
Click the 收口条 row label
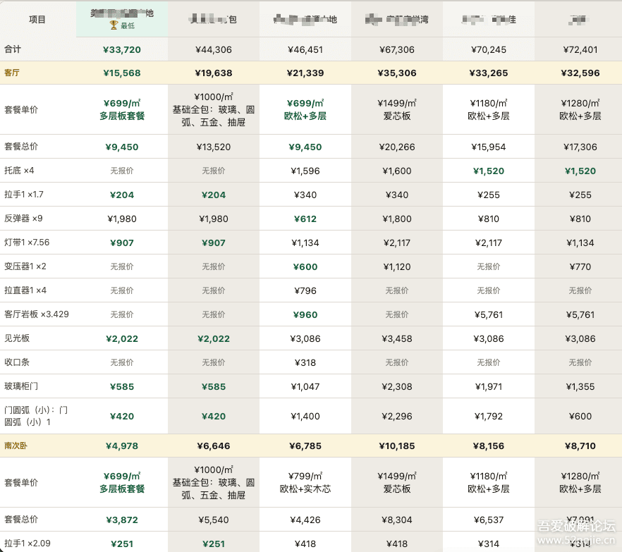(16, 362)
